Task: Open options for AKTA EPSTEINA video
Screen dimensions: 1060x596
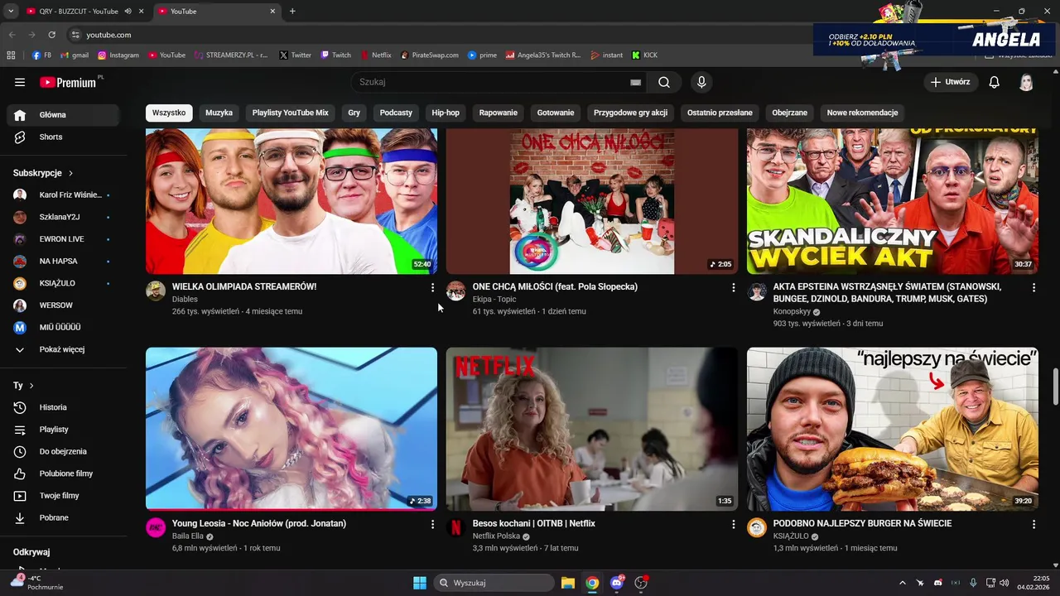Action: (x=1033, y=287)
